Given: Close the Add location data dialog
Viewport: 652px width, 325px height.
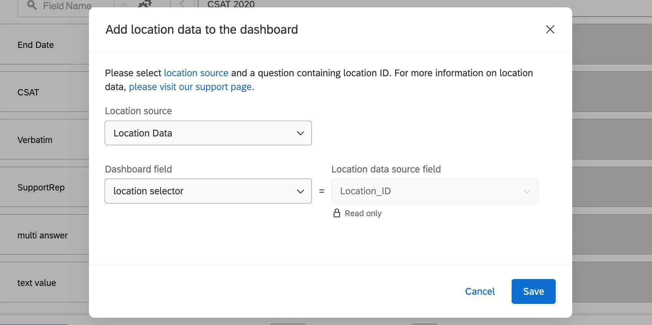Looking at the screenshot, I should (x=550, y=30).
